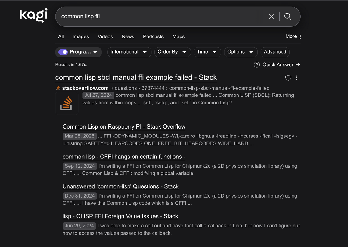Image resolution: width=348 pixels, height=247 pixels.
Task: Click the magnifying glass search icon
Action: (x=288, y=17)
